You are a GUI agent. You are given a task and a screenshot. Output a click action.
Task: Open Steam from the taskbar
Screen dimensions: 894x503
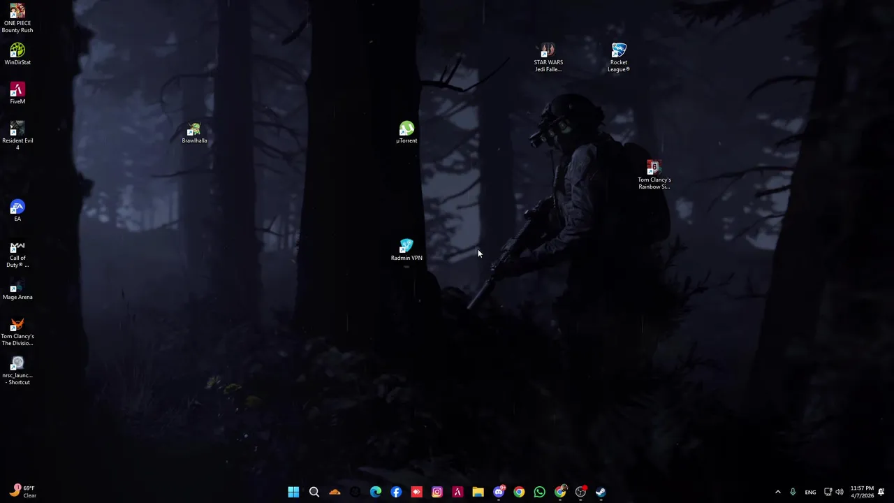click(601, 492)
